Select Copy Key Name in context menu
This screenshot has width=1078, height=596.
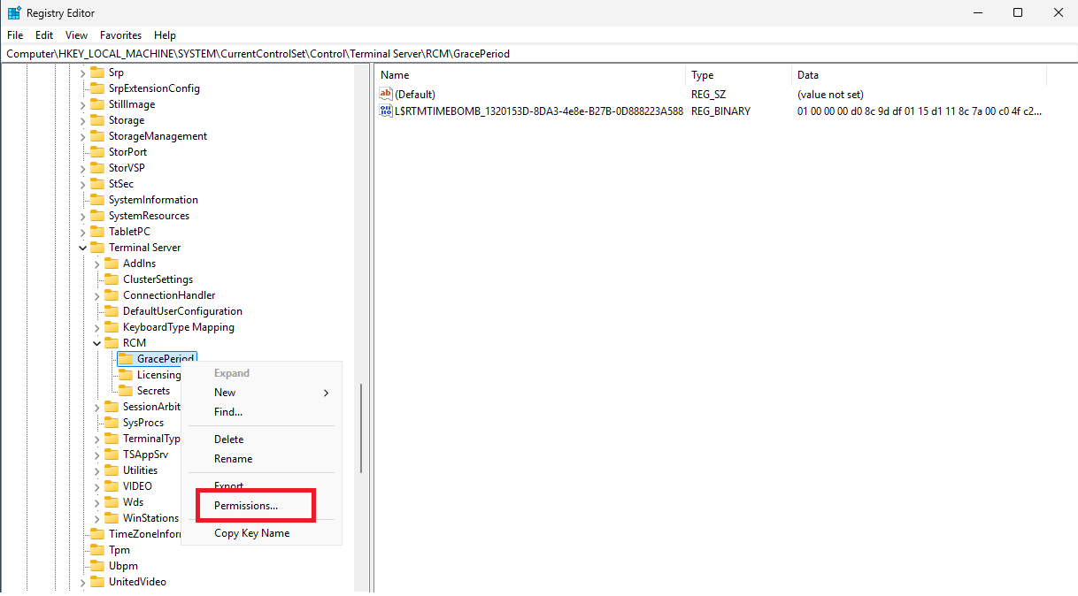click(251, 533)
